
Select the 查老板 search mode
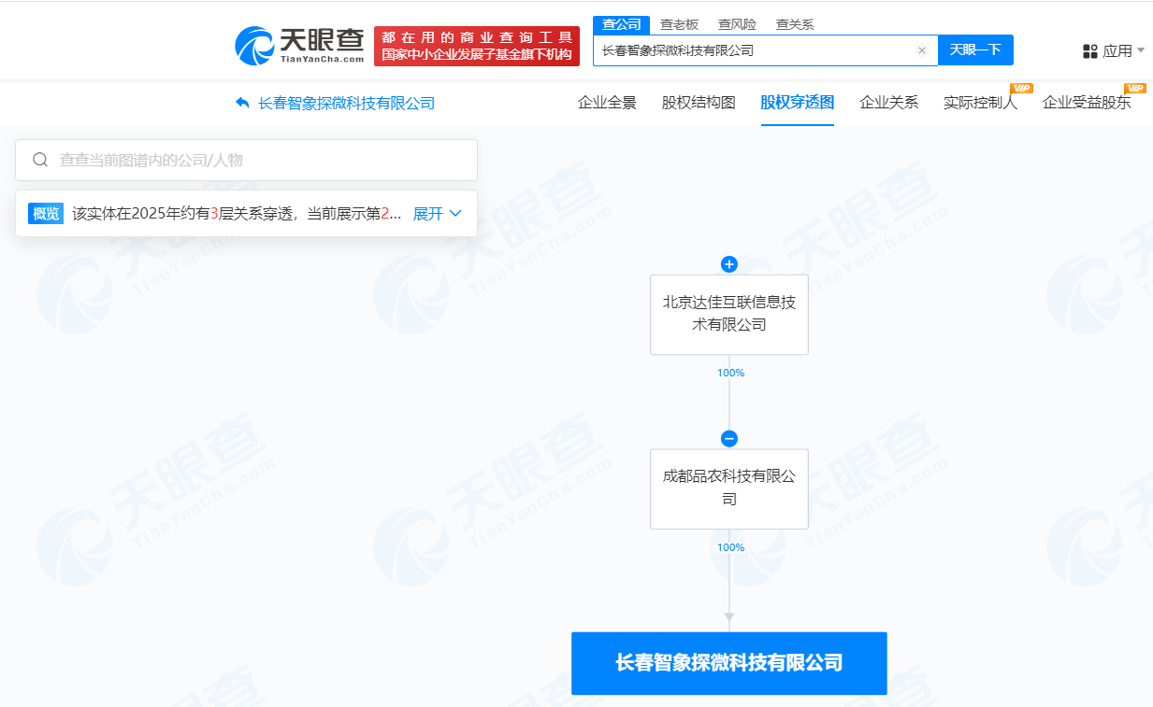(679, 24)
